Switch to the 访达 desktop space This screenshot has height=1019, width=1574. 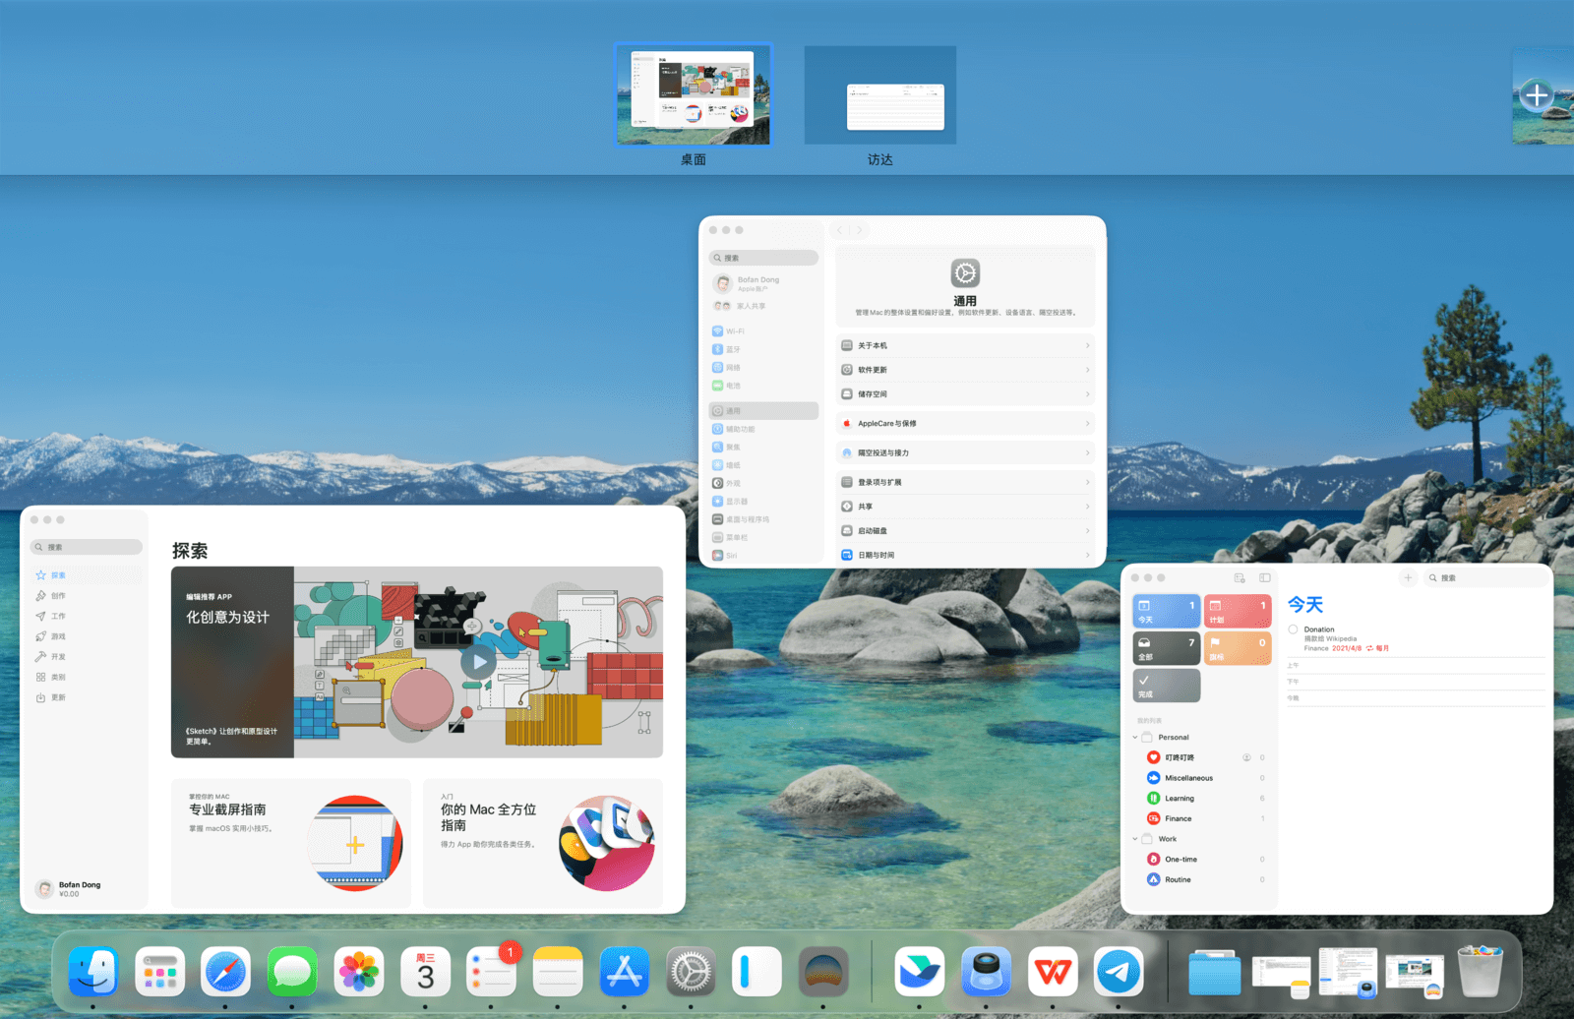tap(879, 96)
